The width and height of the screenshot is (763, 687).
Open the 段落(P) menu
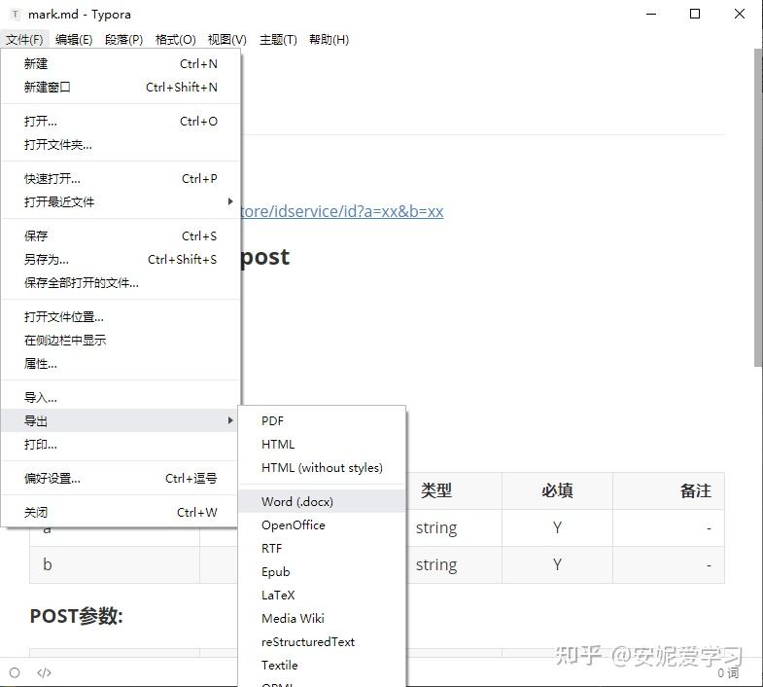pos(124,40)
